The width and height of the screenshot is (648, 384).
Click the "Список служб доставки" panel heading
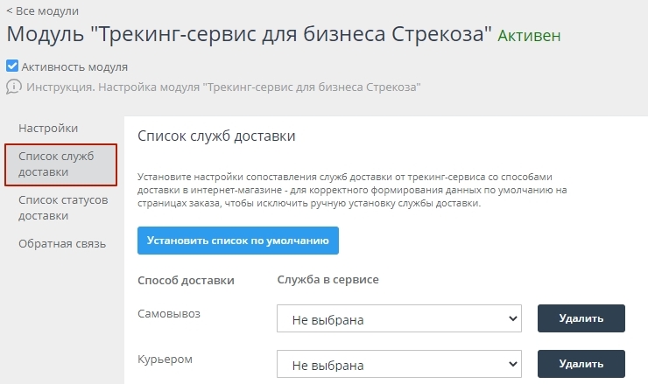pyautogui.click(x=216, y=136)
